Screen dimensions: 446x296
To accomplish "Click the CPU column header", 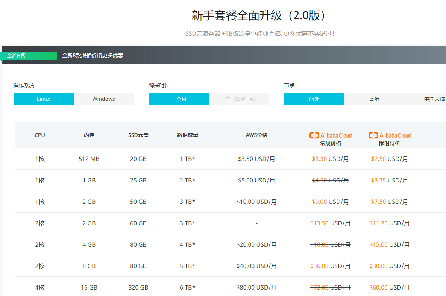I will tap(40, 135).
